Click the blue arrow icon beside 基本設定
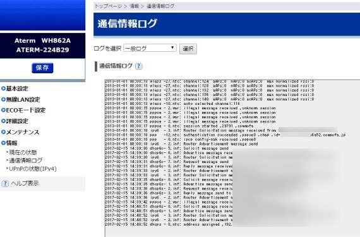 [x=3, y=88]
